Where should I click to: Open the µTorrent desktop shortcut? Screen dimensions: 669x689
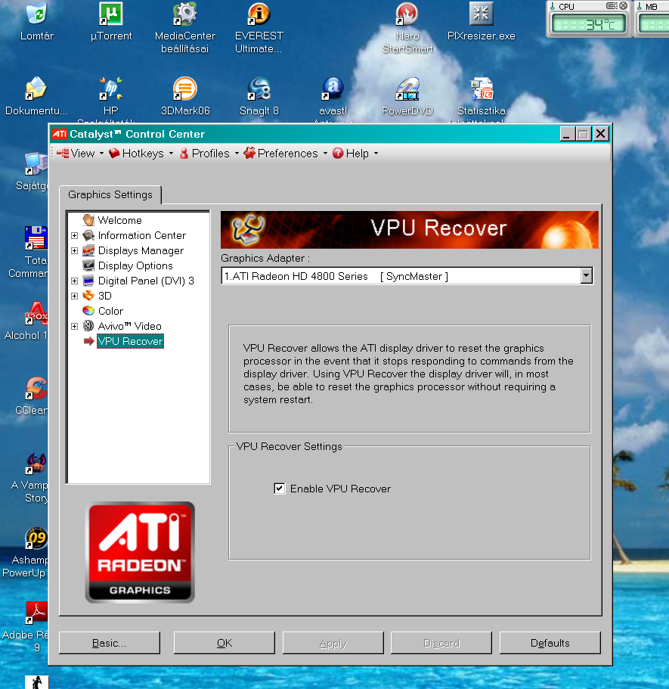(111, 13)
